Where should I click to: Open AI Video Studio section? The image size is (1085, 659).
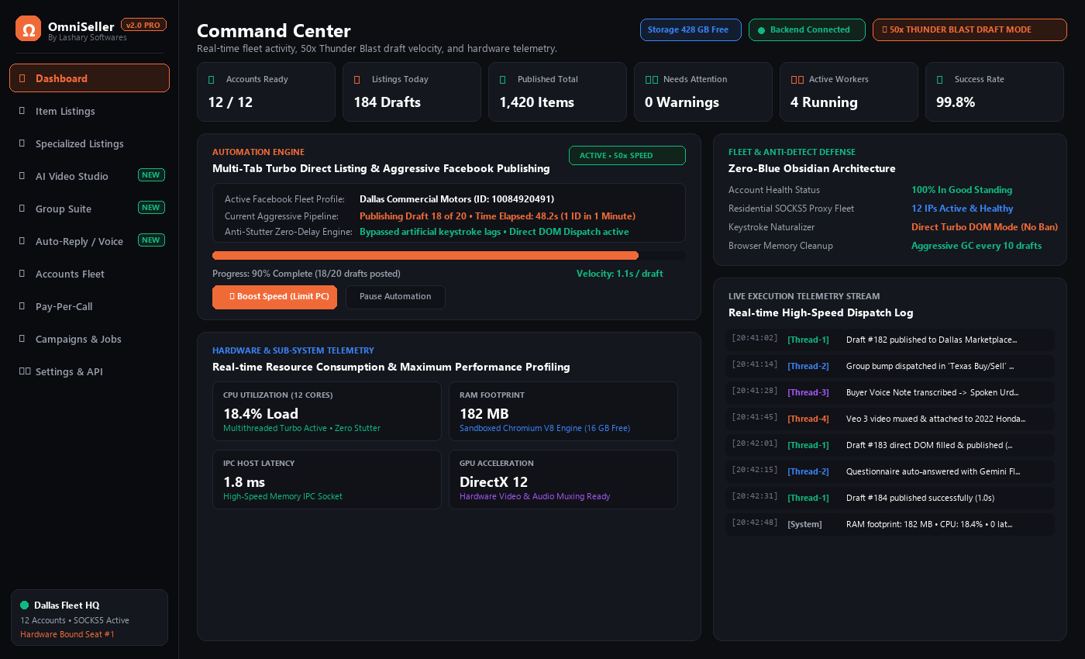point(89,176)
